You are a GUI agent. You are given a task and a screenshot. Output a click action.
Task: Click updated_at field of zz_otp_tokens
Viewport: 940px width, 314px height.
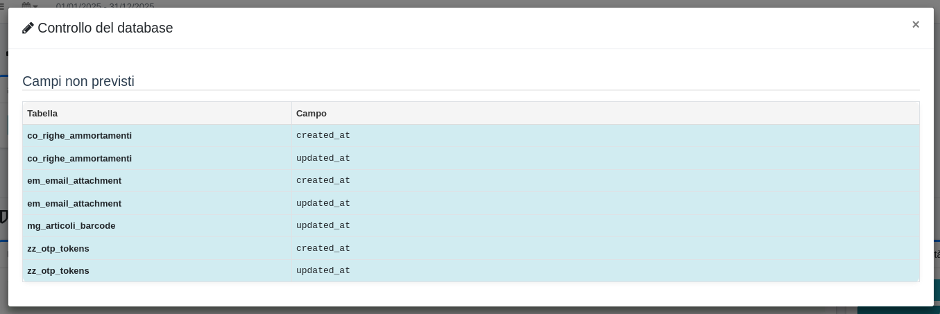click(x=323, y=271)
